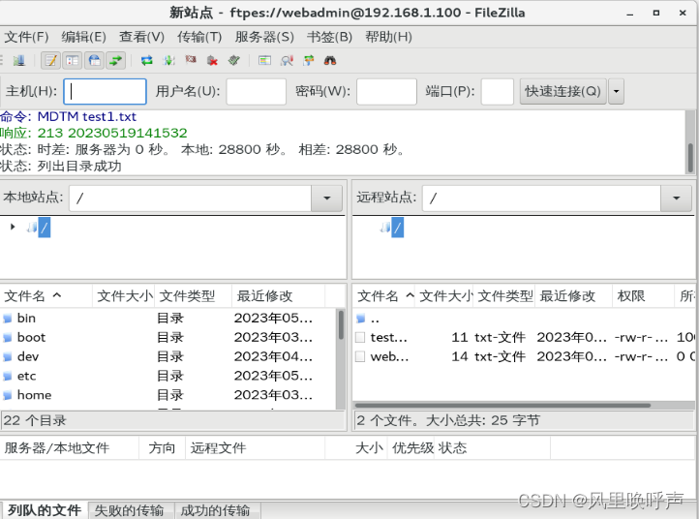Open the 编辑(E) menu
The height and width of the screenshot is (519, 699).
(x=84, y=37)
